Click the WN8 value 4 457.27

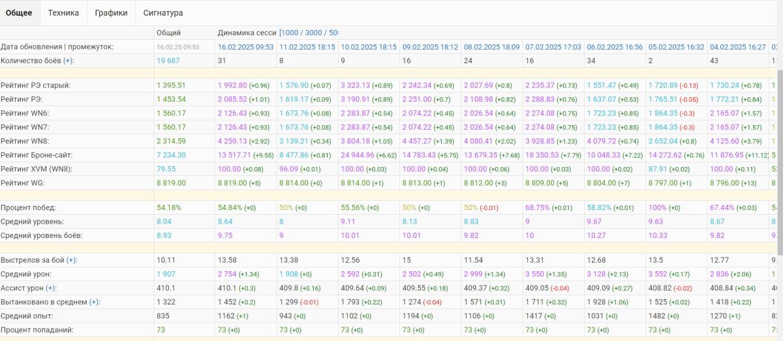click(416, 141)
